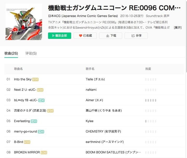This screenshot has width=187, height=158.
Task: Open artist Aimer (エメ) link
Action: [x=94, y=100]
